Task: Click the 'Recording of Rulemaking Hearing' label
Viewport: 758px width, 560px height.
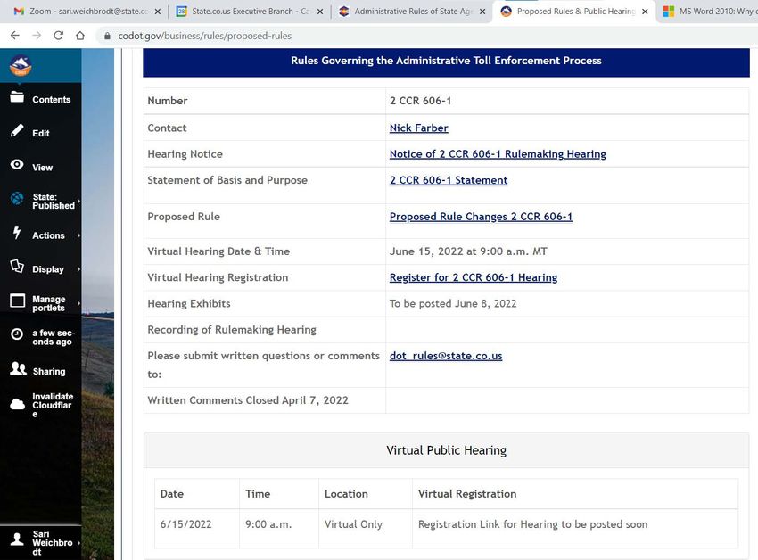Action: click(x=232, y=330)
